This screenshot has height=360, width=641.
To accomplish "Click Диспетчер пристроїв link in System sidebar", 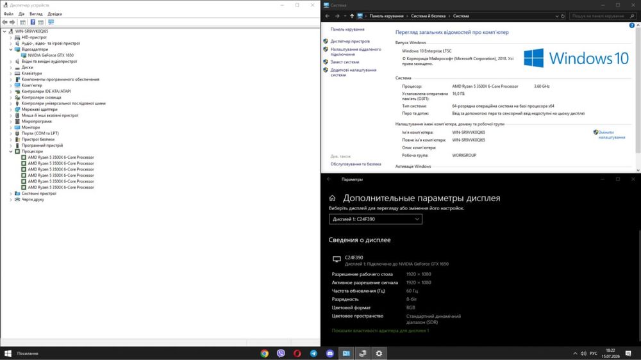I will point(350,41).
